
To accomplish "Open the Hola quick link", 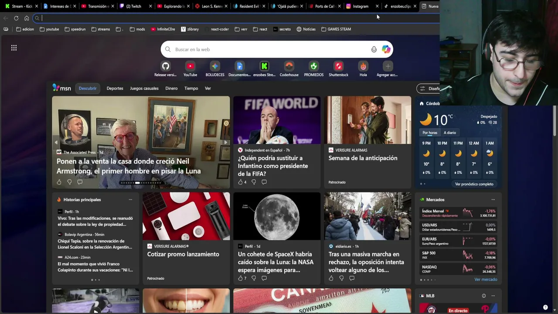I will [x=363, y=69].
